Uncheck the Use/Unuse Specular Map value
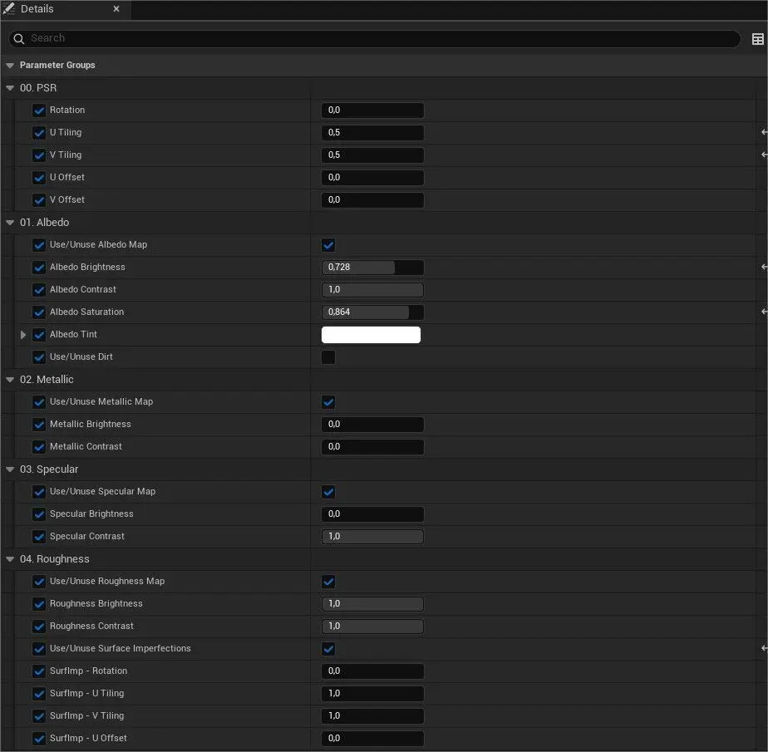The width and height of the screenshot is (768, 752). click(328, 492)
